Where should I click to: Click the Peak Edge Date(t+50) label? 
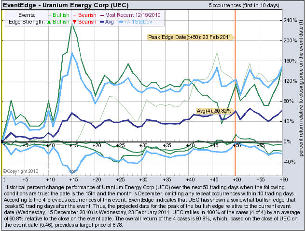(190, 37)
